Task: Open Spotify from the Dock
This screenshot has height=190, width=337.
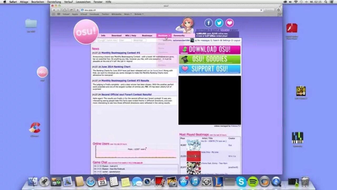Action: [253, 182]
